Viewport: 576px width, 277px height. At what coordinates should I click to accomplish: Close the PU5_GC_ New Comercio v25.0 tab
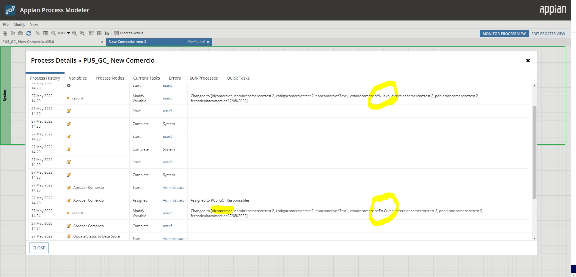[102, 42]
